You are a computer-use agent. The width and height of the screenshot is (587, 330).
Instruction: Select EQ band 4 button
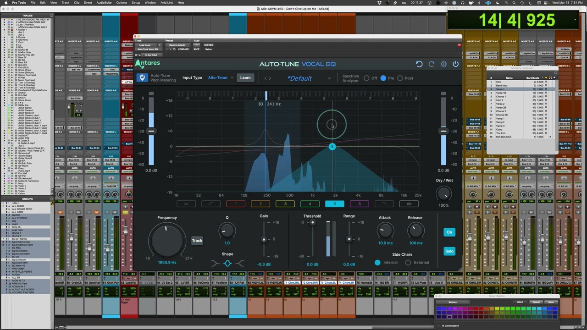(x=310, y=204)
